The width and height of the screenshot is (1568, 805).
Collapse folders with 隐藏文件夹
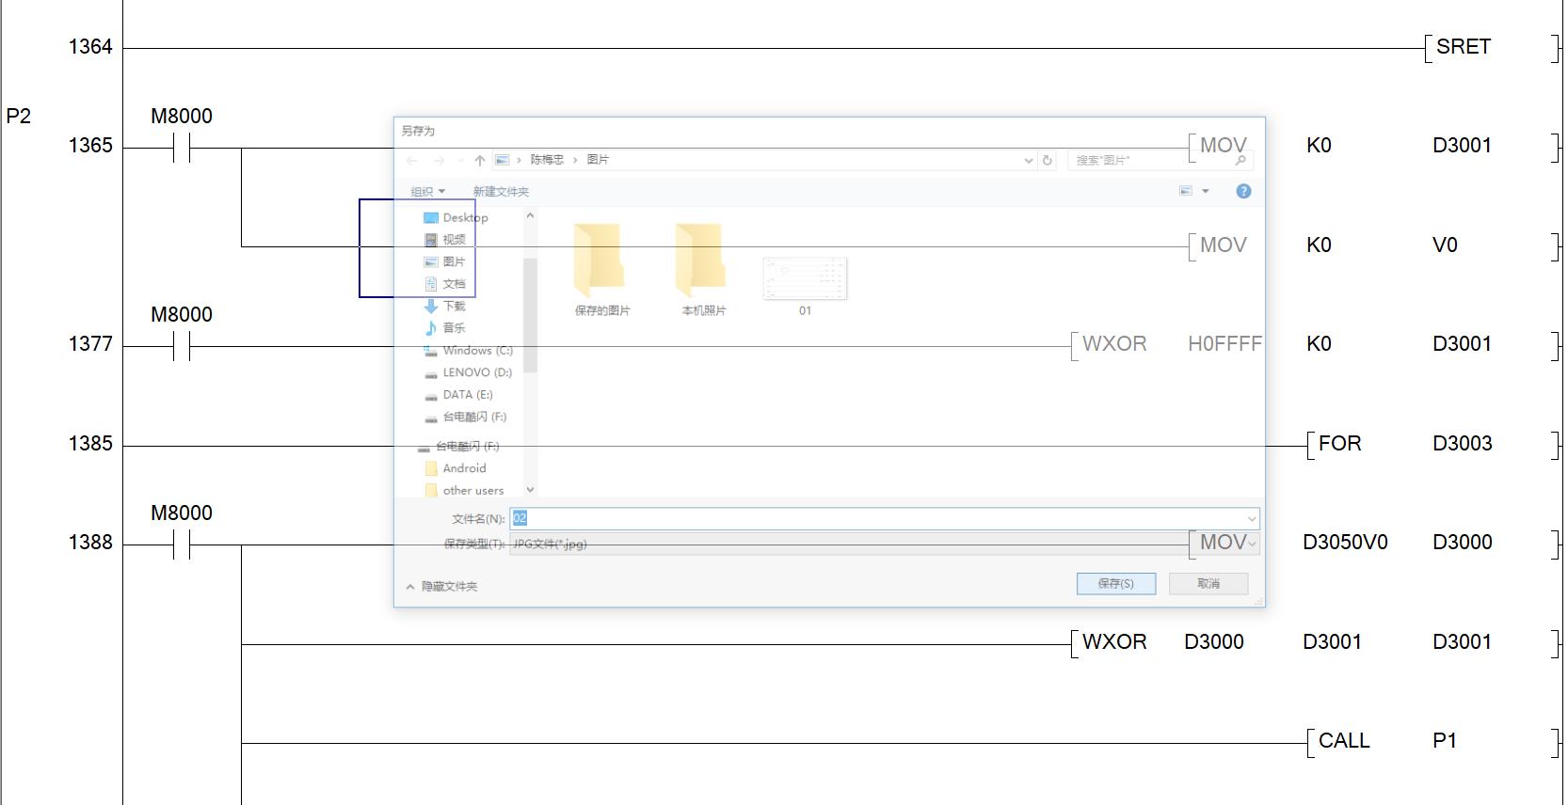tap(442, 587)
